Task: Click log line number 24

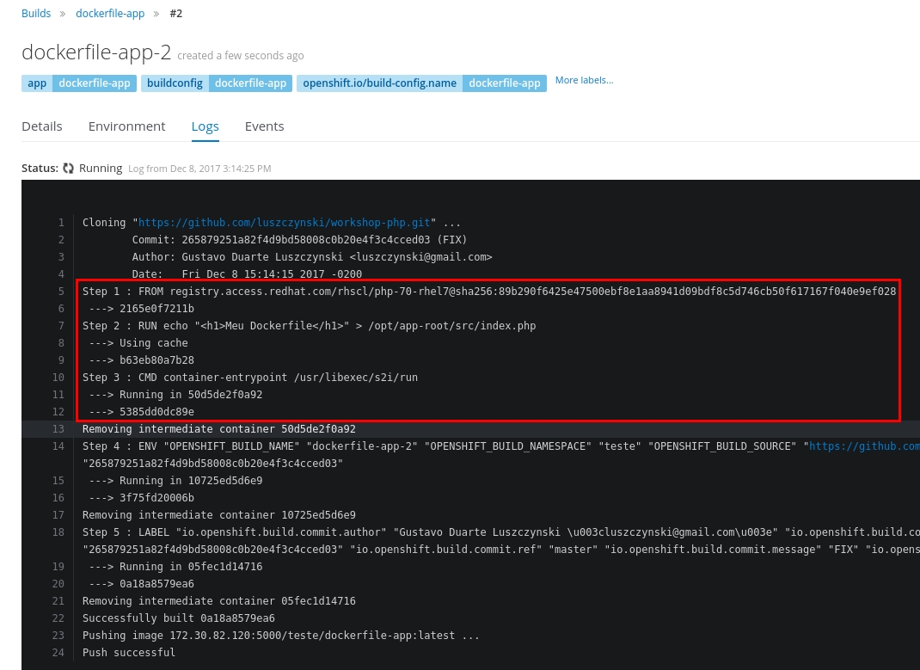Action: pyautogui.click(x=58, y=653)
